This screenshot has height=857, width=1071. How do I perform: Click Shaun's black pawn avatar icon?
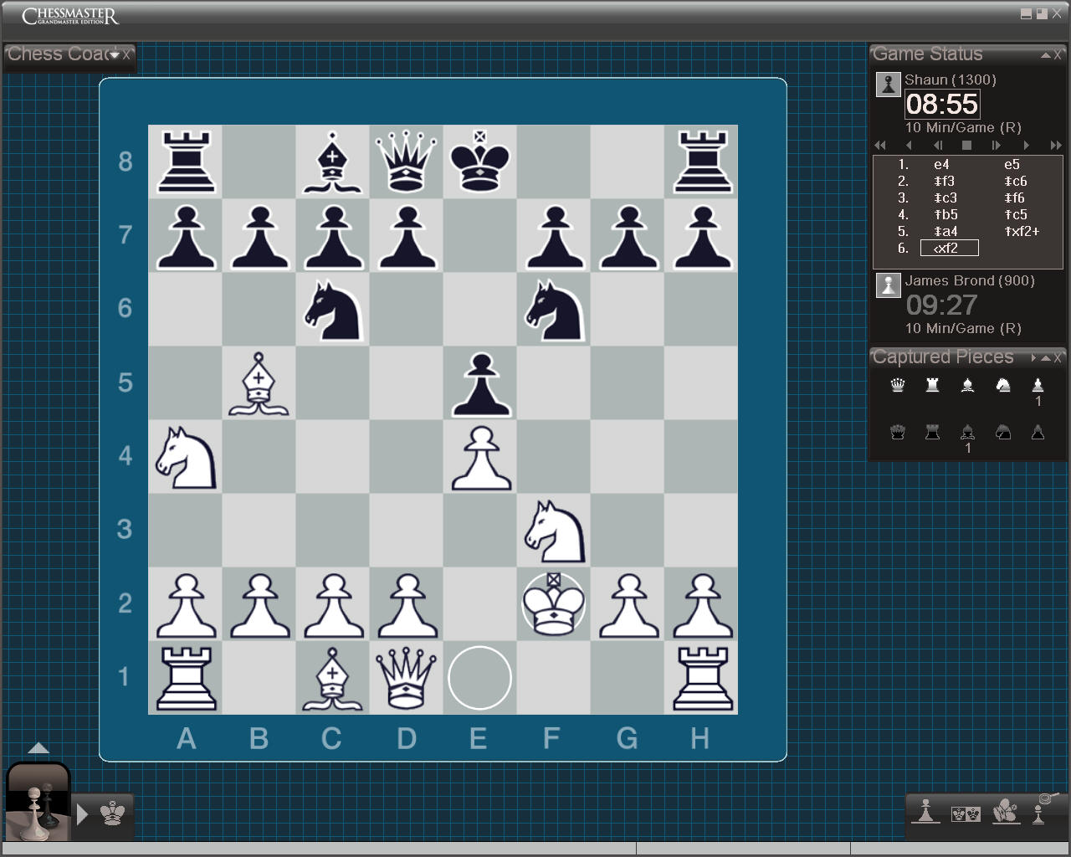[888, 85]
